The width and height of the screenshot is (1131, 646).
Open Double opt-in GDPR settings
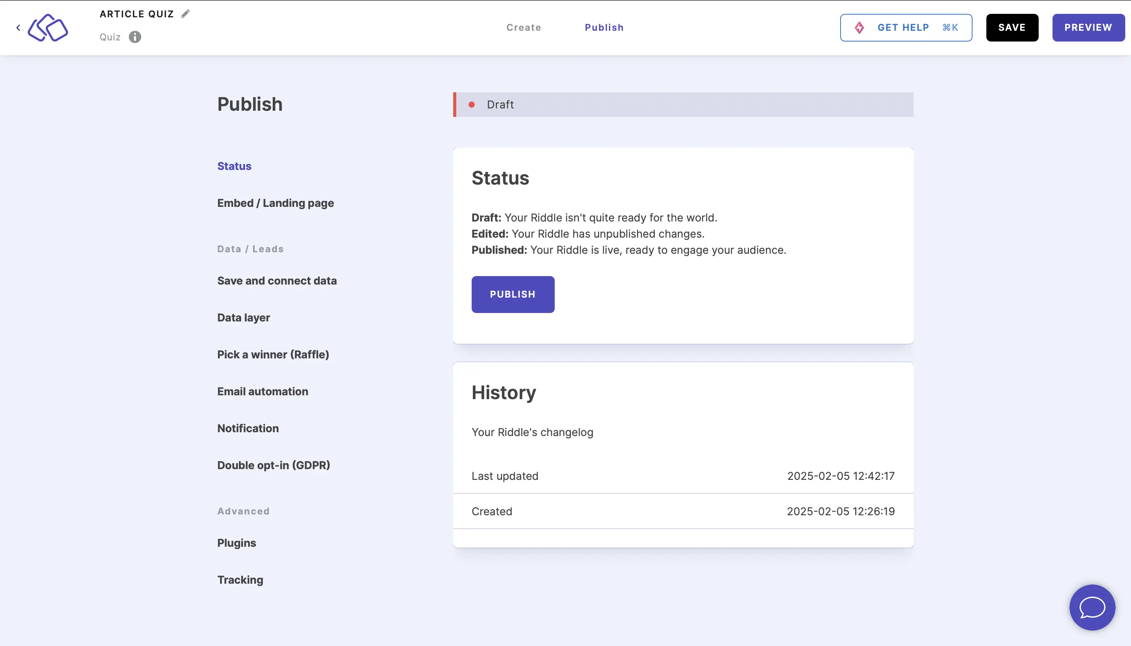coord(274,465)
